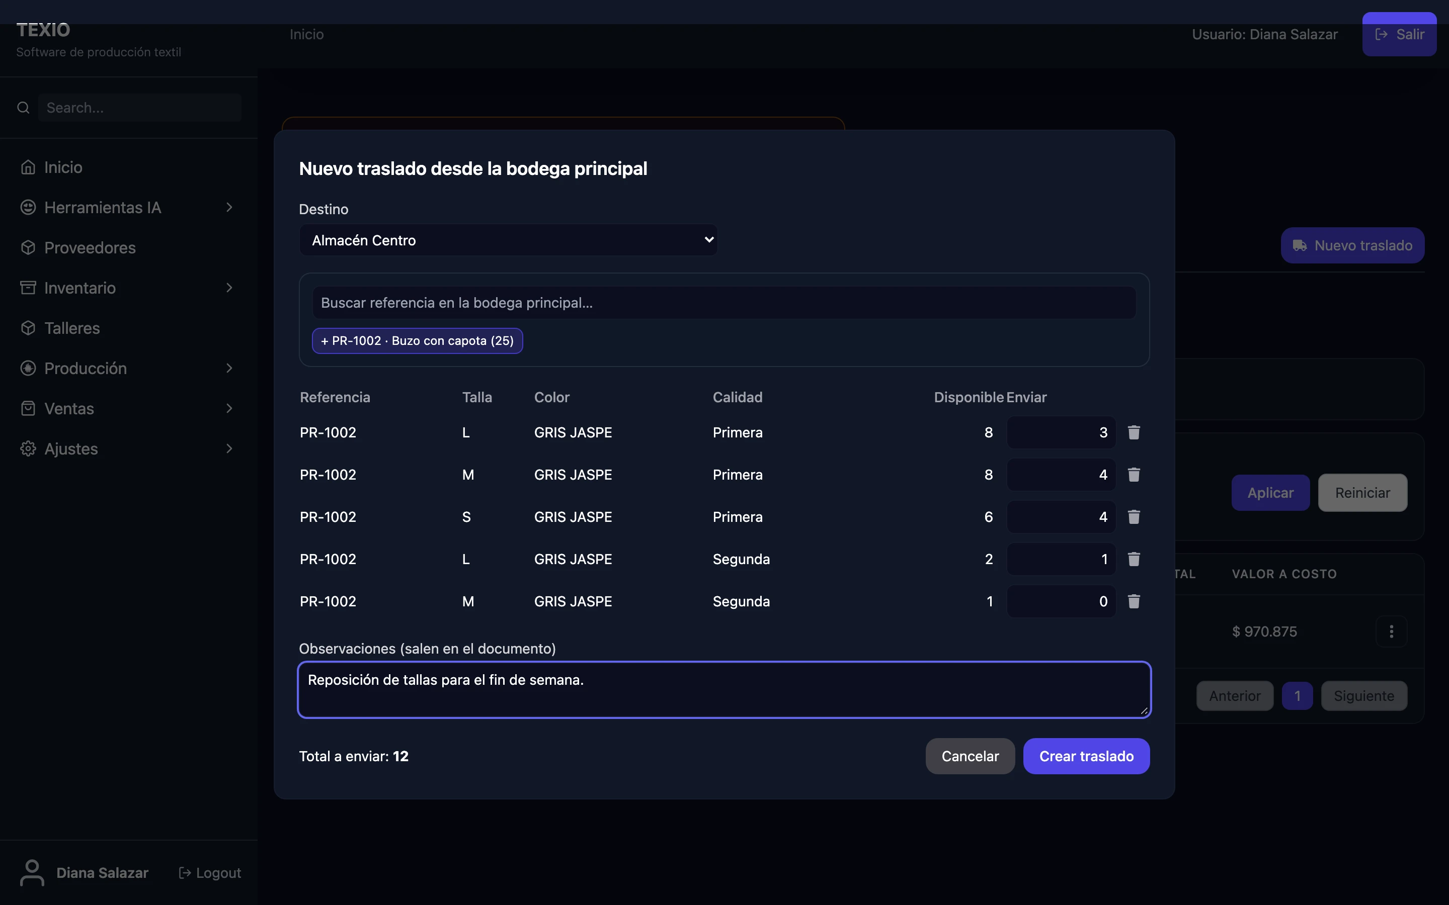This screenshot has height=905, width=1449.
Task: Add PR-1002 Buzo con capota chip
Action: click(x=417, y=340)
